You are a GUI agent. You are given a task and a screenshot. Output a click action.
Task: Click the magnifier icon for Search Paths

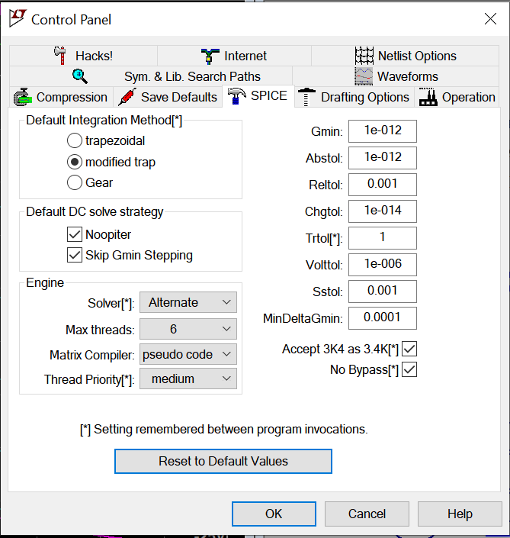coord(80,76)
